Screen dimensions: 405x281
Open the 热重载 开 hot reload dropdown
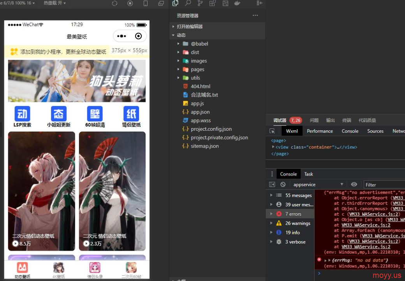click(55, 3)
